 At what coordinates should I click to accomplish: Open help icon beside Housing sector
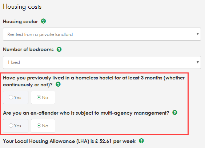coord(43,21)
